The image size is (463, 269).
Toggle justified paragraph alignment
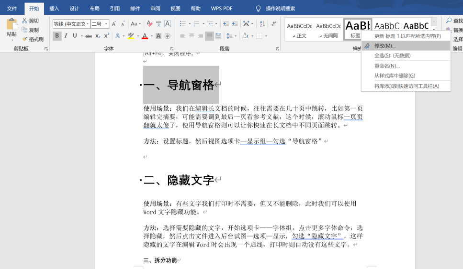[x=209, y=36]
